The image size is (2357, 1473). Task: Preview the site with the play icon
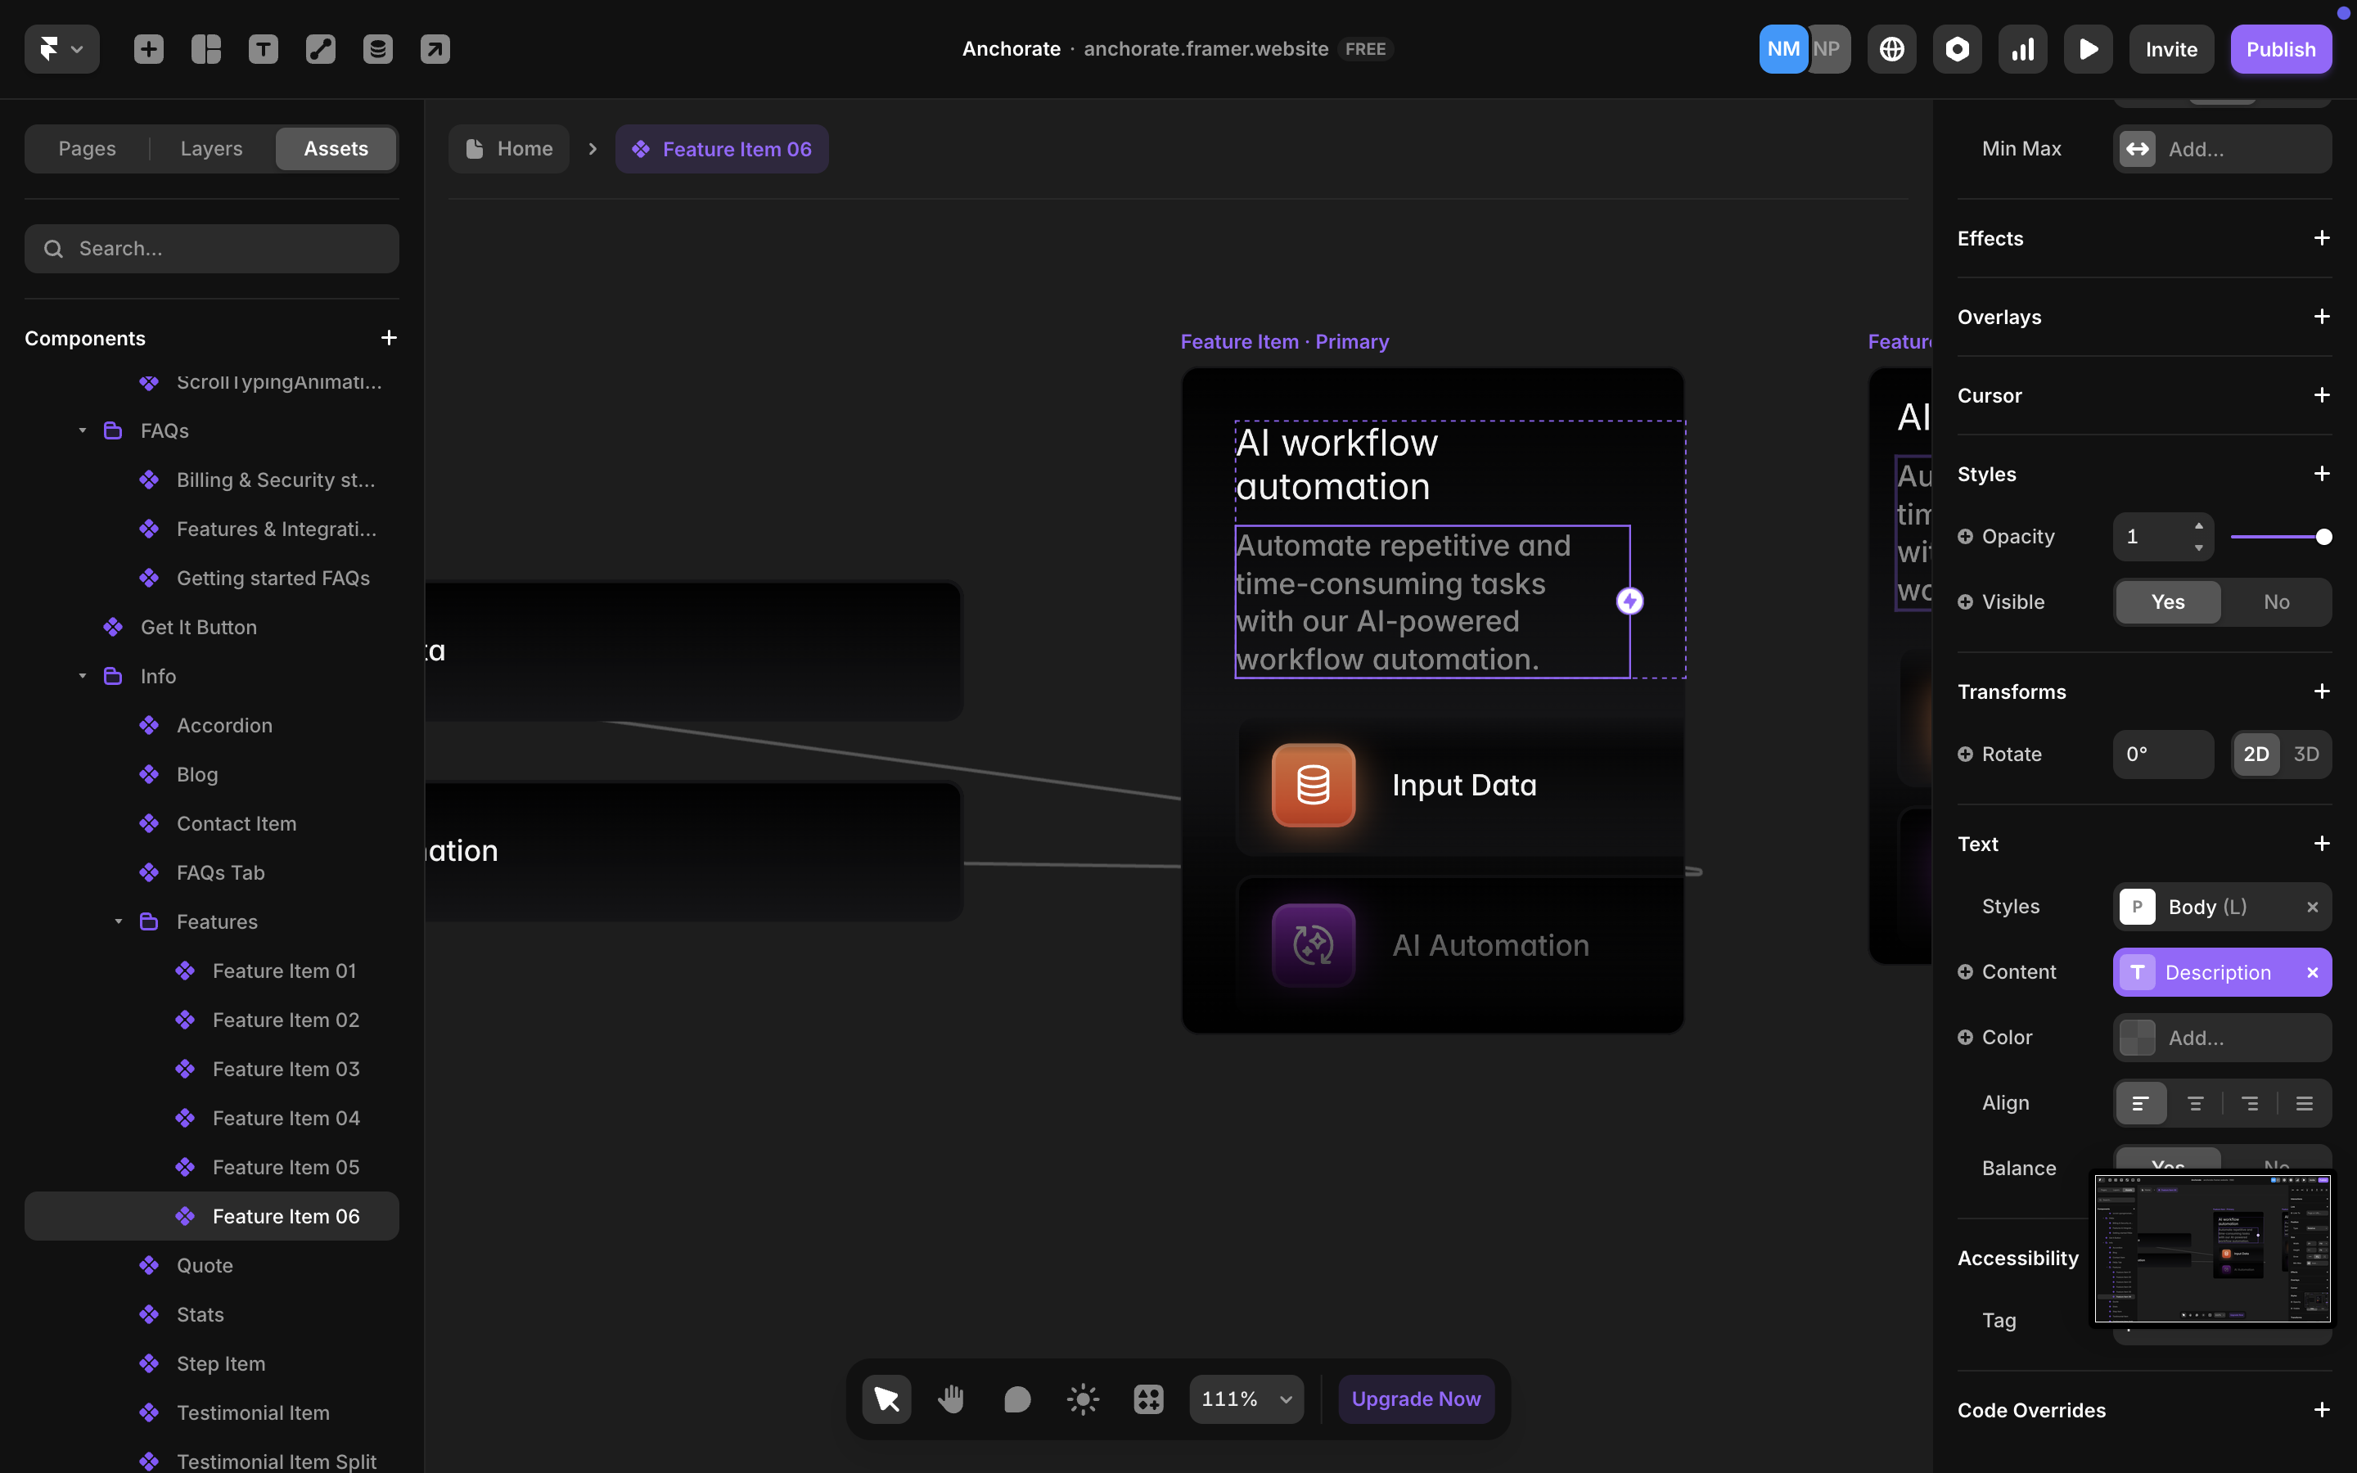pos(2089,49)
